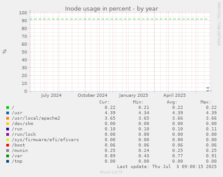The height and width of the screenshot is (177, 223).
Task: Click the 'Min:' column header
Action: click(138, 102)
